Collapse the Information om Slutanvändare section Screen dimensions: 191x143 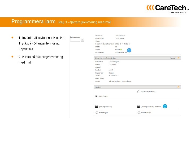[x=178, y=58]
